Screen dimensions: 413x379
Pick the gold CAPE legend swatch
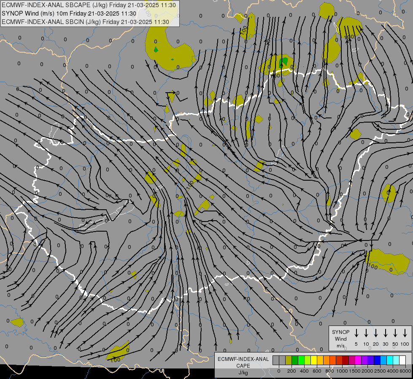click(320, 360)
